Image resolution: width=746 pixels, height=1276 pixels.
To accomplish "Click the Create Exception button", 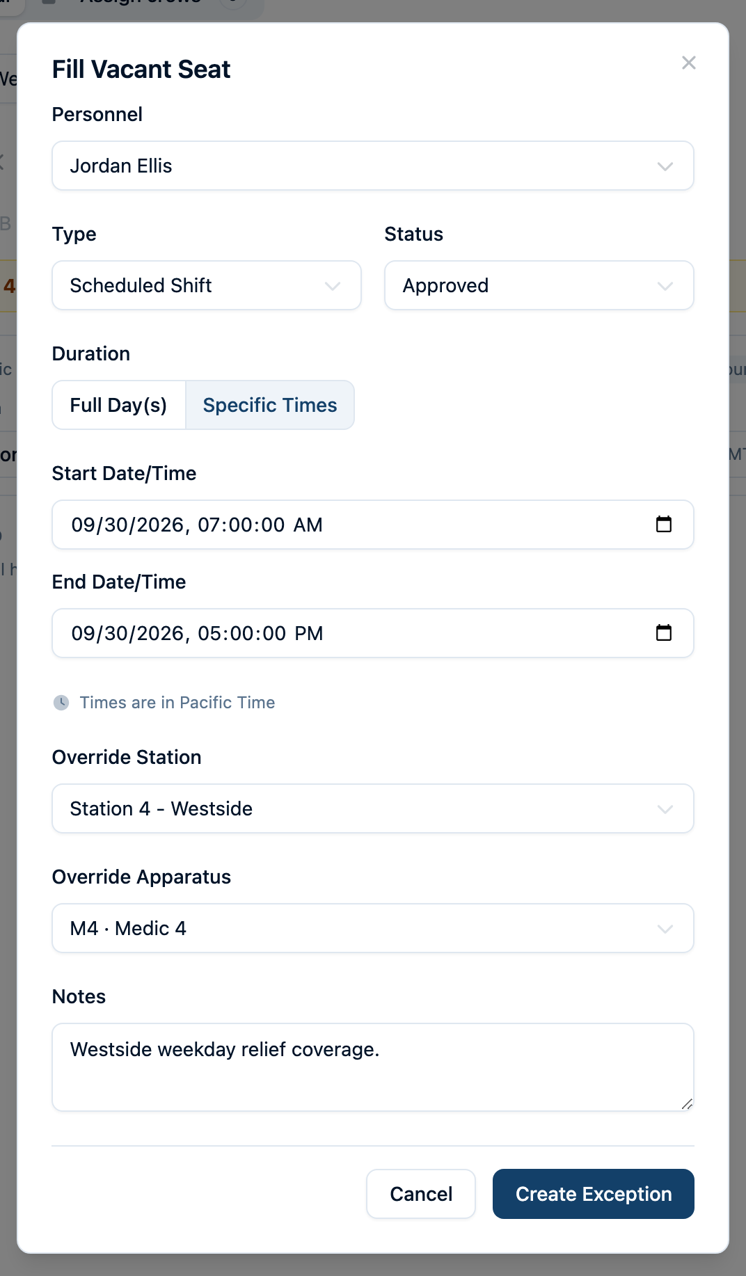I will (594, 1194).
